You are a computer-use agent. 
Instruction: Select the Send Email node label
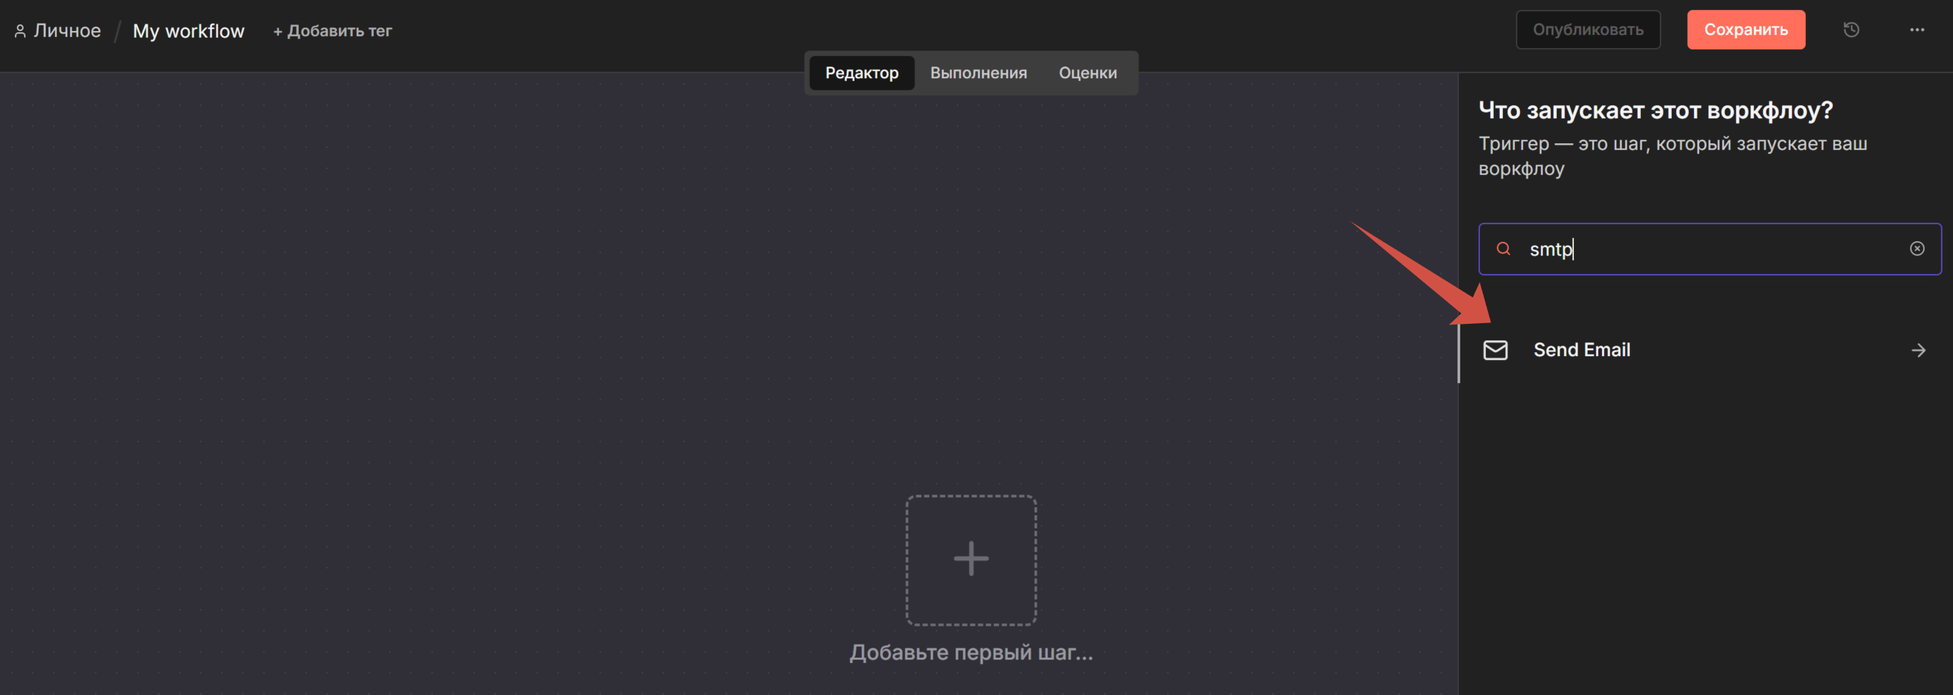pos(1581,350)
